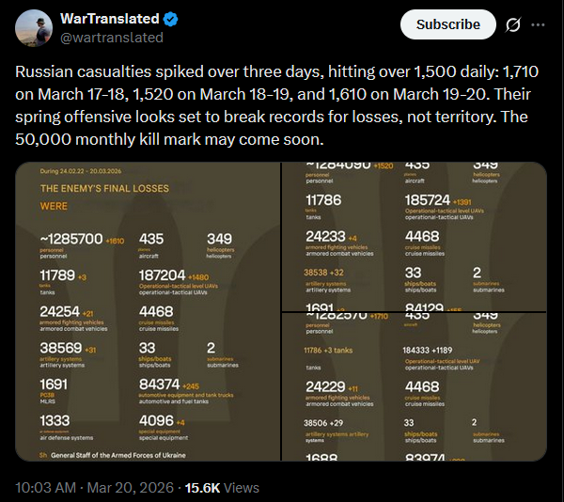Viewport: 564px width, 502px height.
Task: Open the bottom-right losses image with +1710
Action: click(414, 387)
